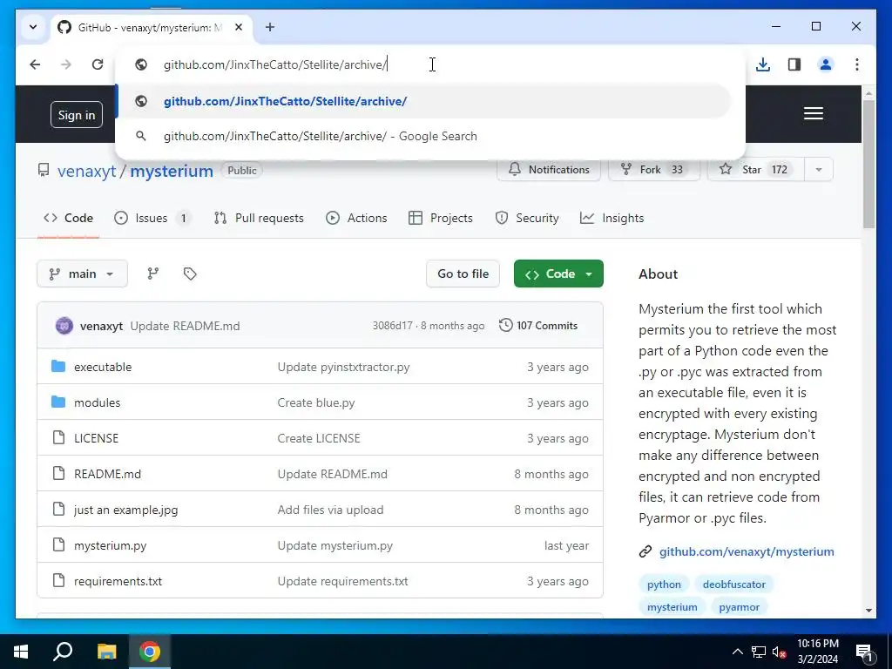Click the venaxyt avatar in commit row
Screen dimensions: 892x669
[x=64, y=326]
